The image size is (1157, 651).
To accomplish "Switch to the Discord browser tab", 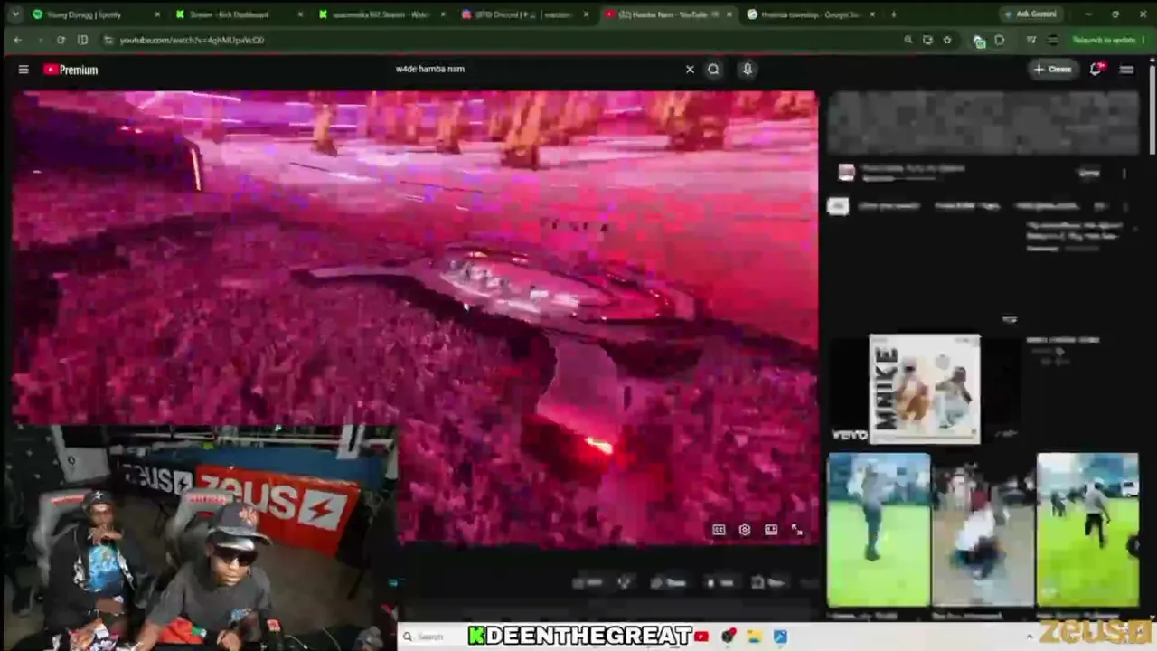I will [x=522, y=14].
